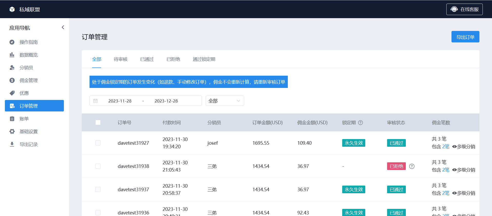Click the gear icon beside 基础设置
This screenshot has width=492, height=216.
point(12,131)
